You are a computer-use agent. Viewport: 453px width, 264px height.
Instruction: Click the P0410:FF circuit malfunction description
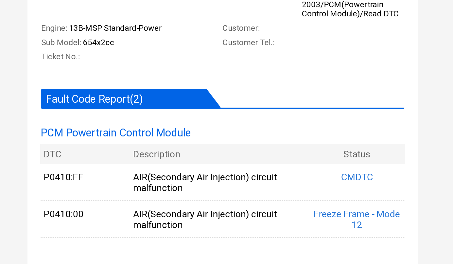(205, 183)
